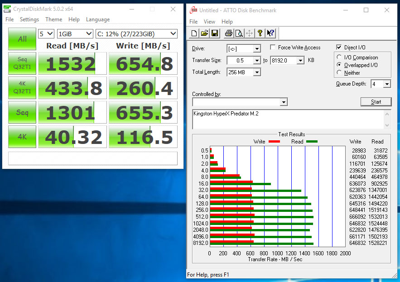Open the Theme menu in CrystalDiskMark
Image resolution: width=400 pixels, height=282 pixels.
tap(53, 19)
